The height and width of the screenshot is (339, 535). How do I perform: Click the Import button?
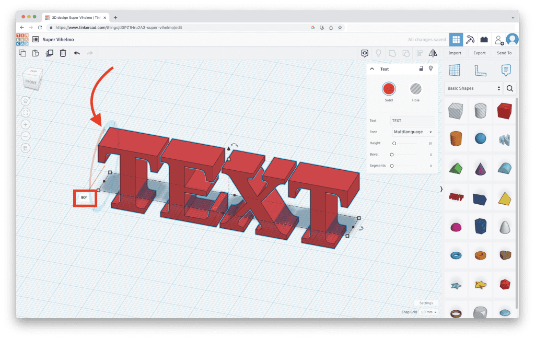455,53
